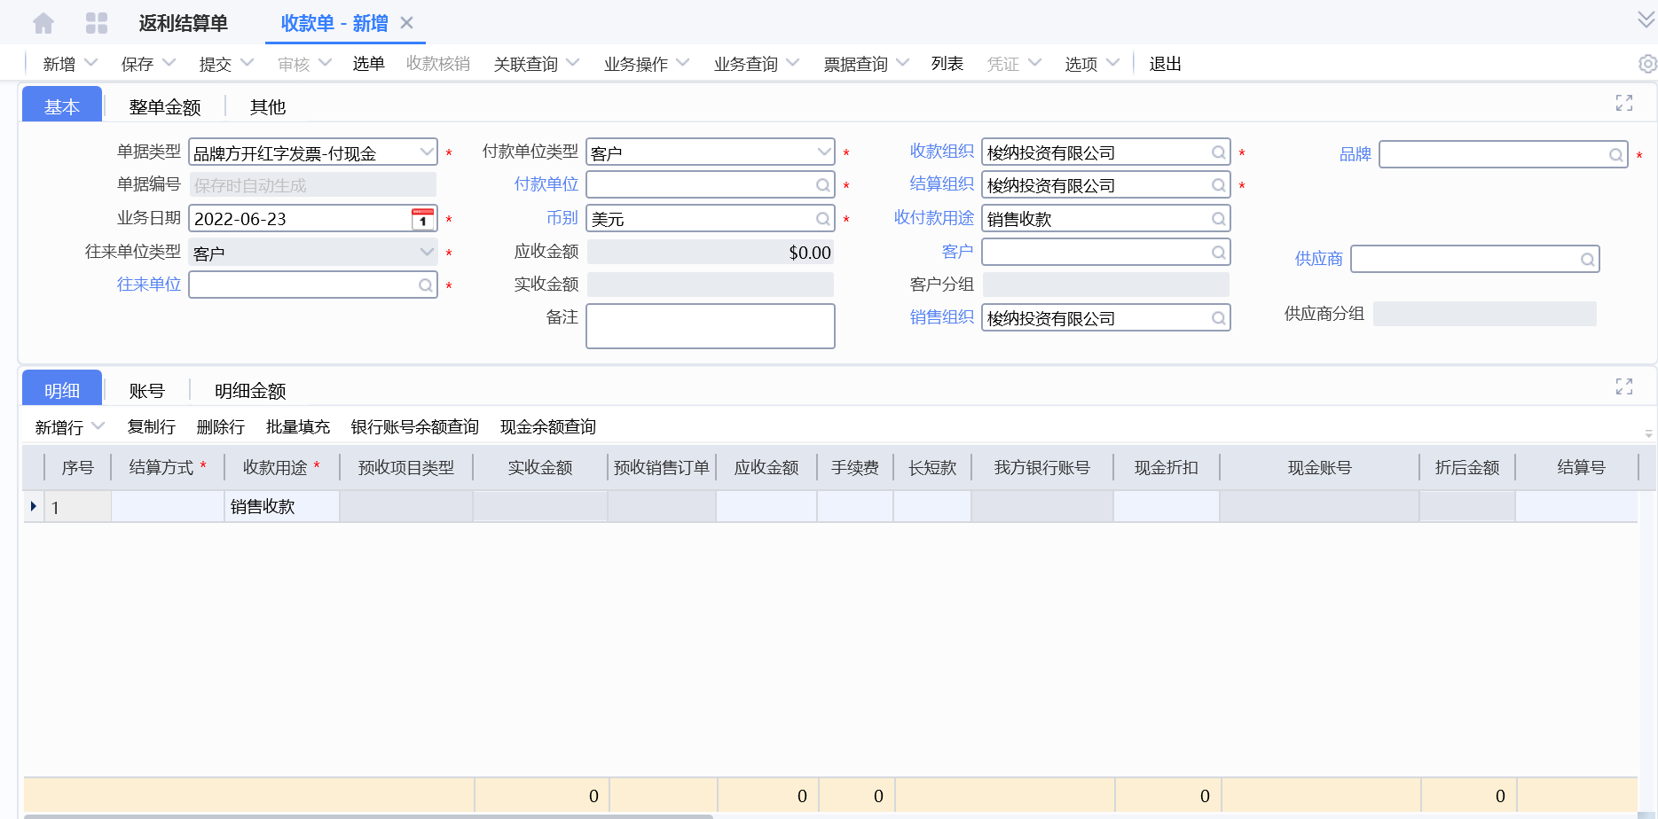Click the 结算方式 cell in row 1
This screenshot has height=819, width=1658.
tap(168, 507)
